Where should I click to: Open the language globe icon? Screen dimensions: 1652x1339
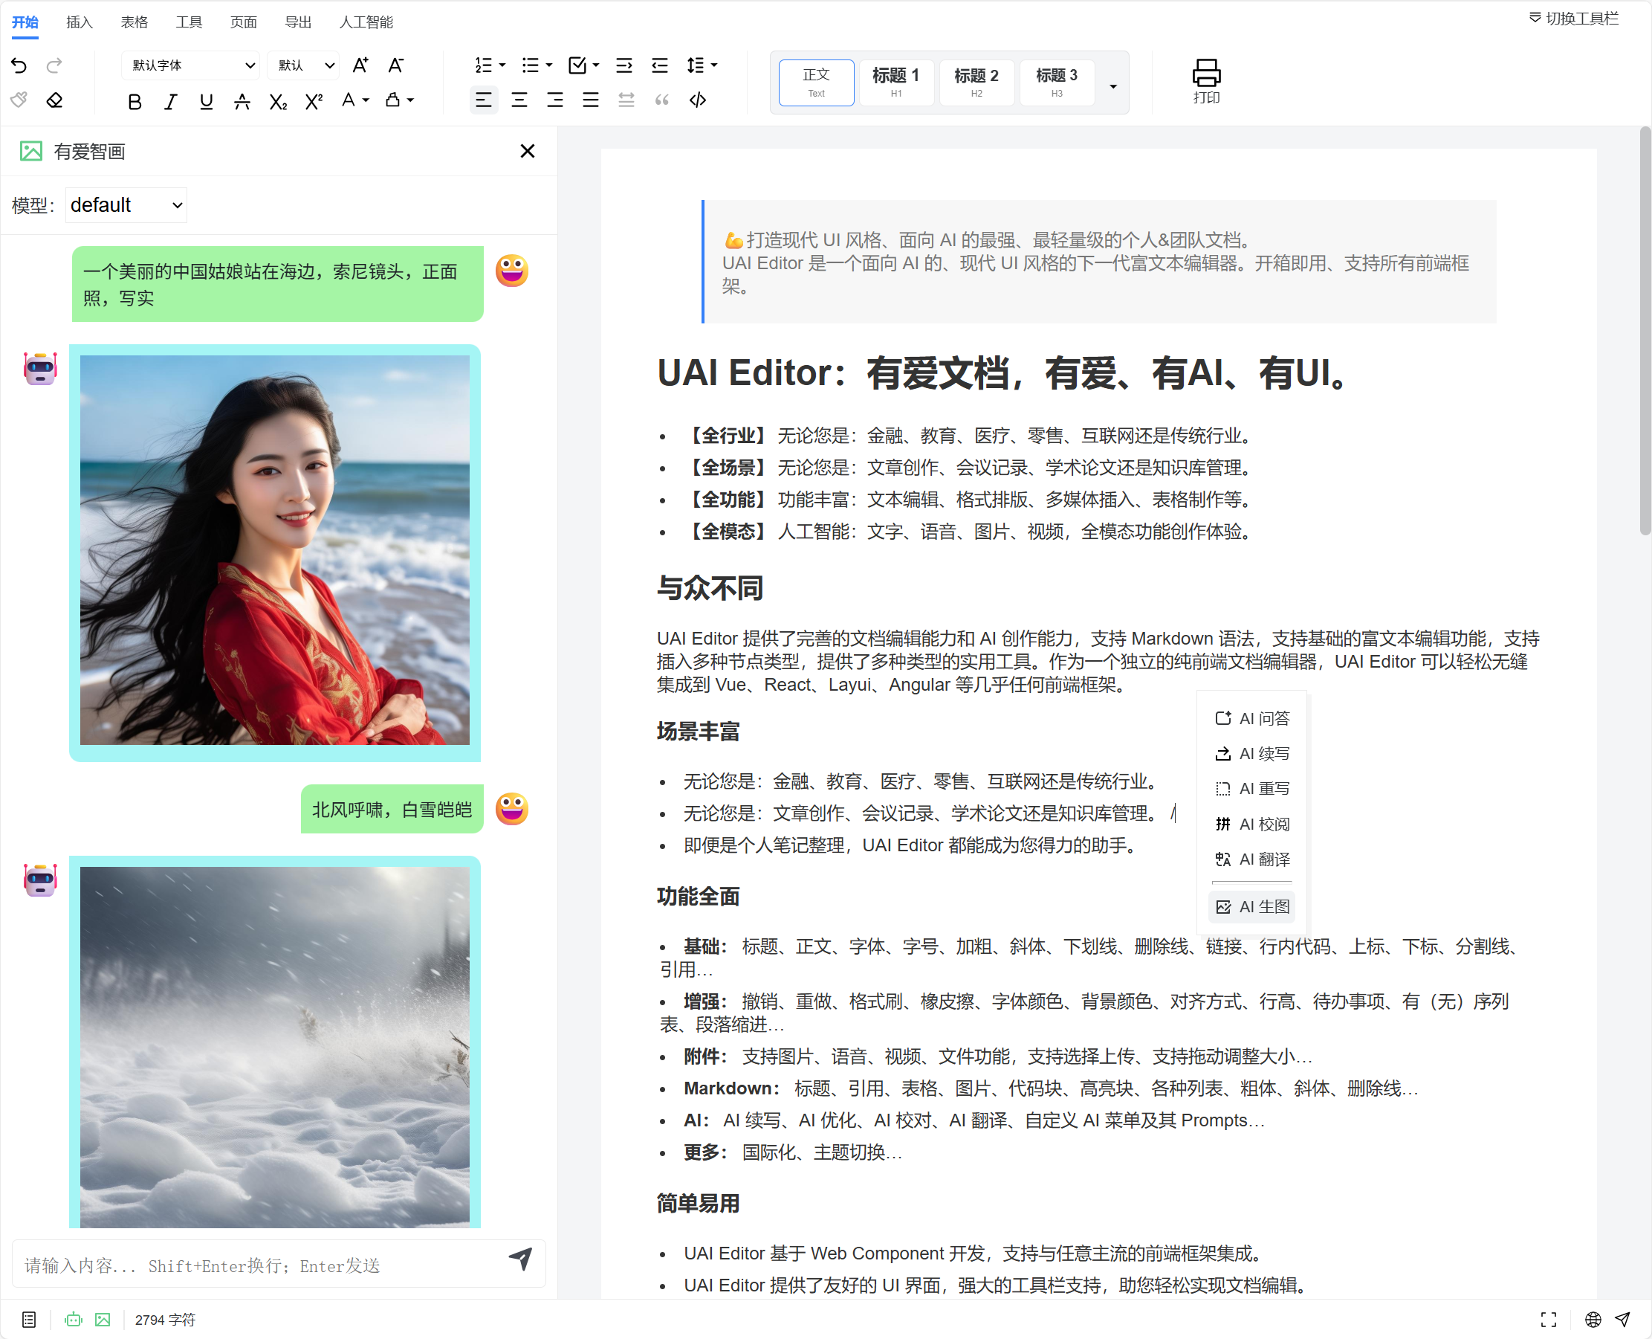pyautogui.click(x=1593, y=1320)
